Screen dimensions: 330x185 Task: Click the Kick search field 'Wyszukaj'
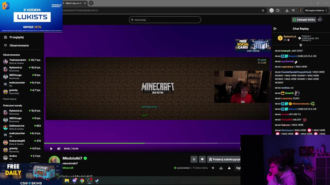click(165, 20)
